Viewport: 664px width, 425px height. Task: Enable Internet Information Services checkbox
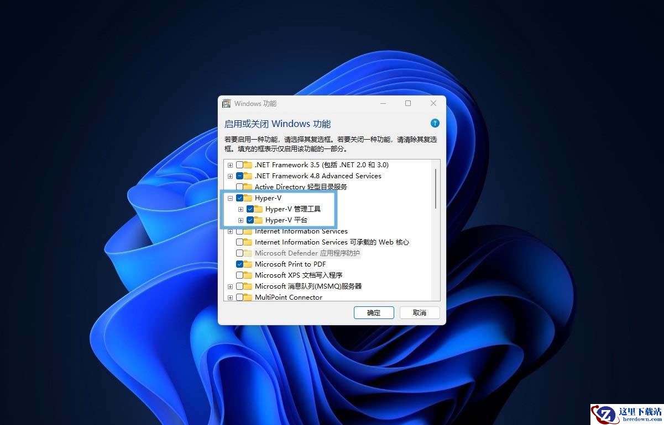point(239,231)
